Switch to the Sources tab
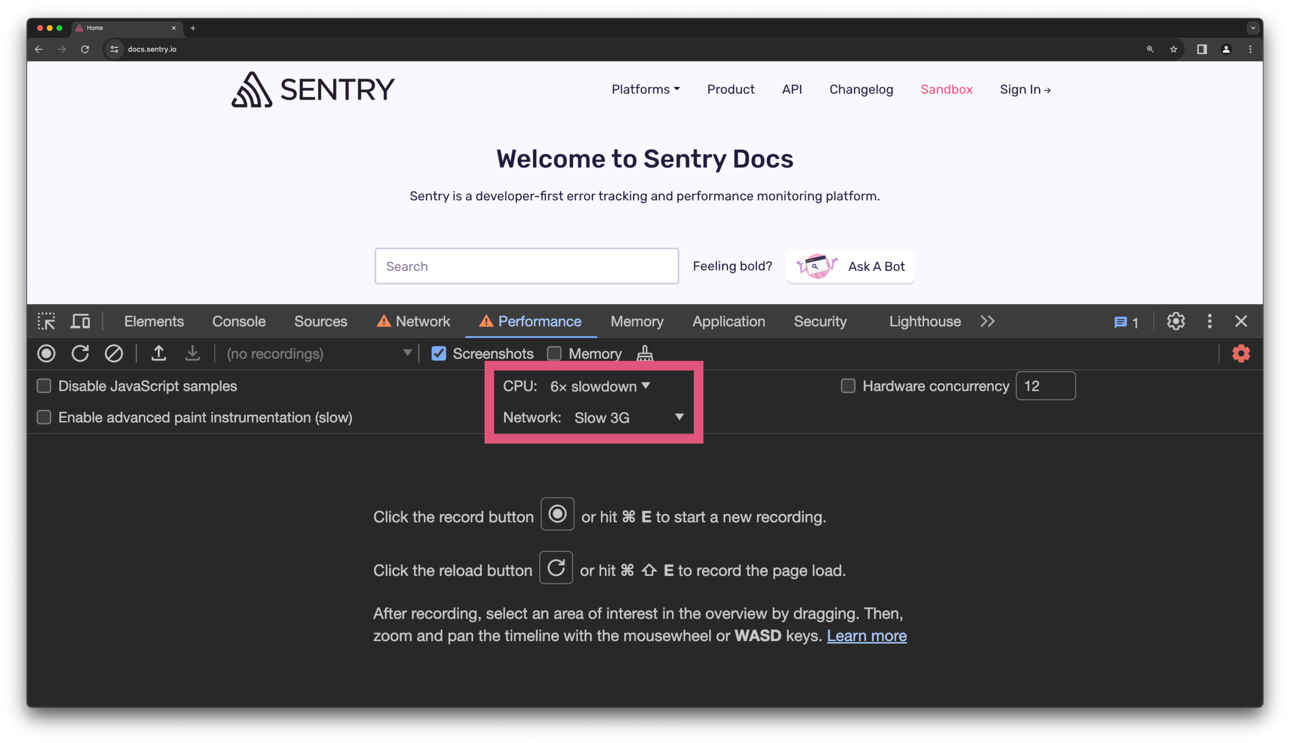Image resolution: width=1290 pixels, height=743 pixels. click(x=320, y=321)
